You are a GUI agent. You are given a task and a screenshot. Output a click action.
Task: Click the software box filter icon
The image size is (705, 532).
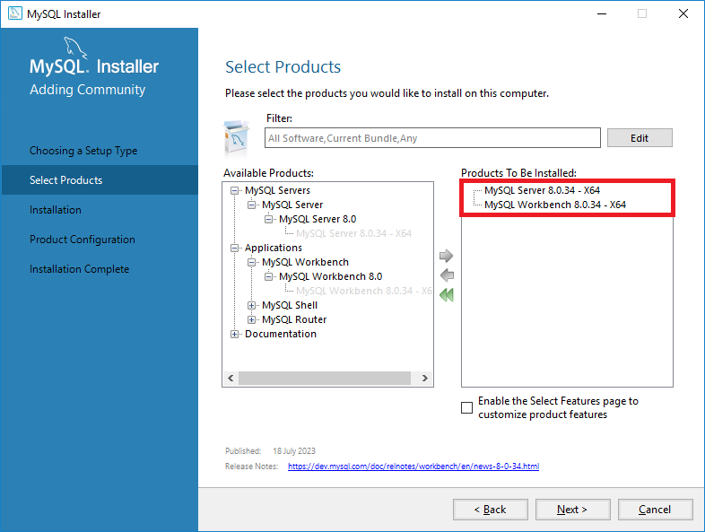click(x=237, y=137)
